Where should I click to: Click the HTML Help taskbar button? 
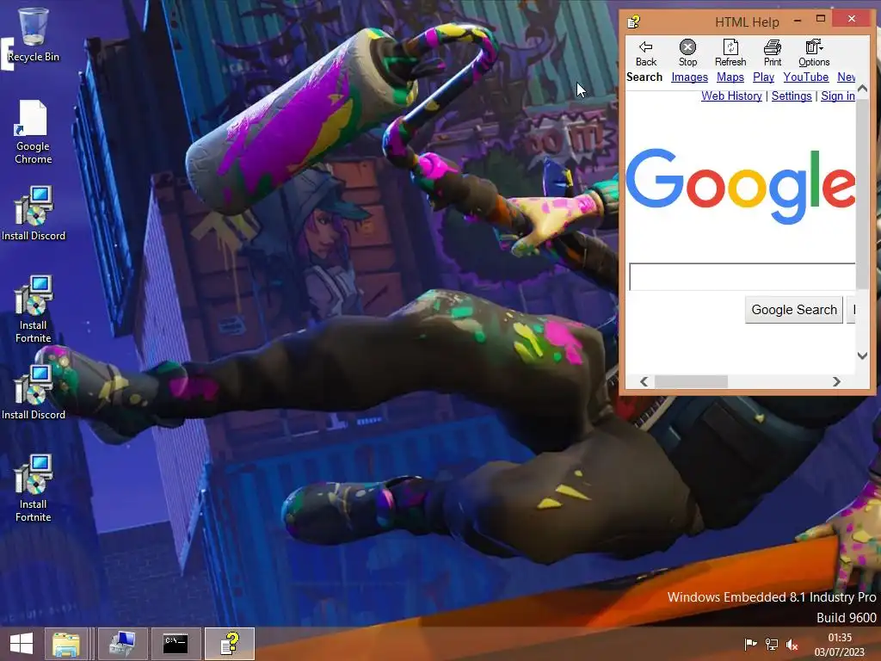click(x=230, y=644)
